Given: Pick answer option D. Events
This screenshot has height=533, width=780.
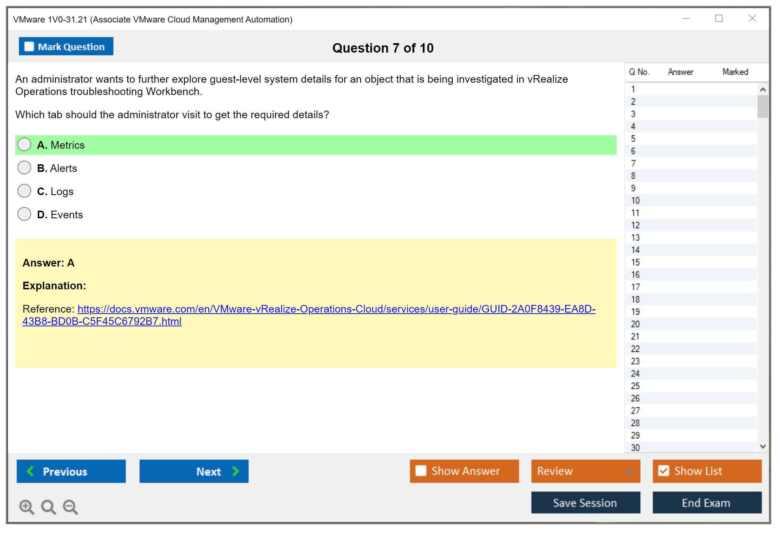Looking at the screenshot, I should 24,214.
